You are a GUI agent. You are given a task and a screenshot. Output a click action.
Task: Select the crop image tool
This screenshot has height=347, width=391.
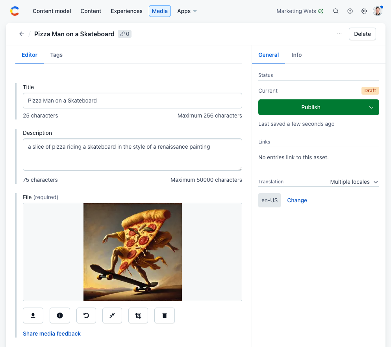click(x=138, y=315)
